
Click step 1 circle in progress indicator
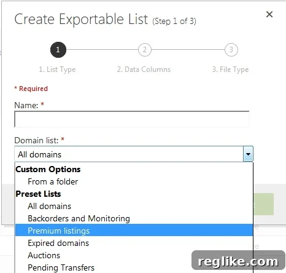pos(58,50)
